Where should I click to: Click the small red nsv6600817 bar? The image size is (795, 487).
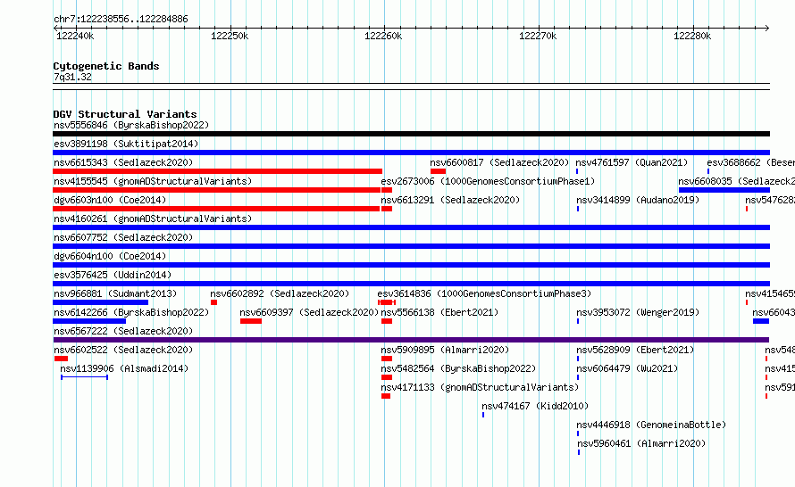coord(438,171)
